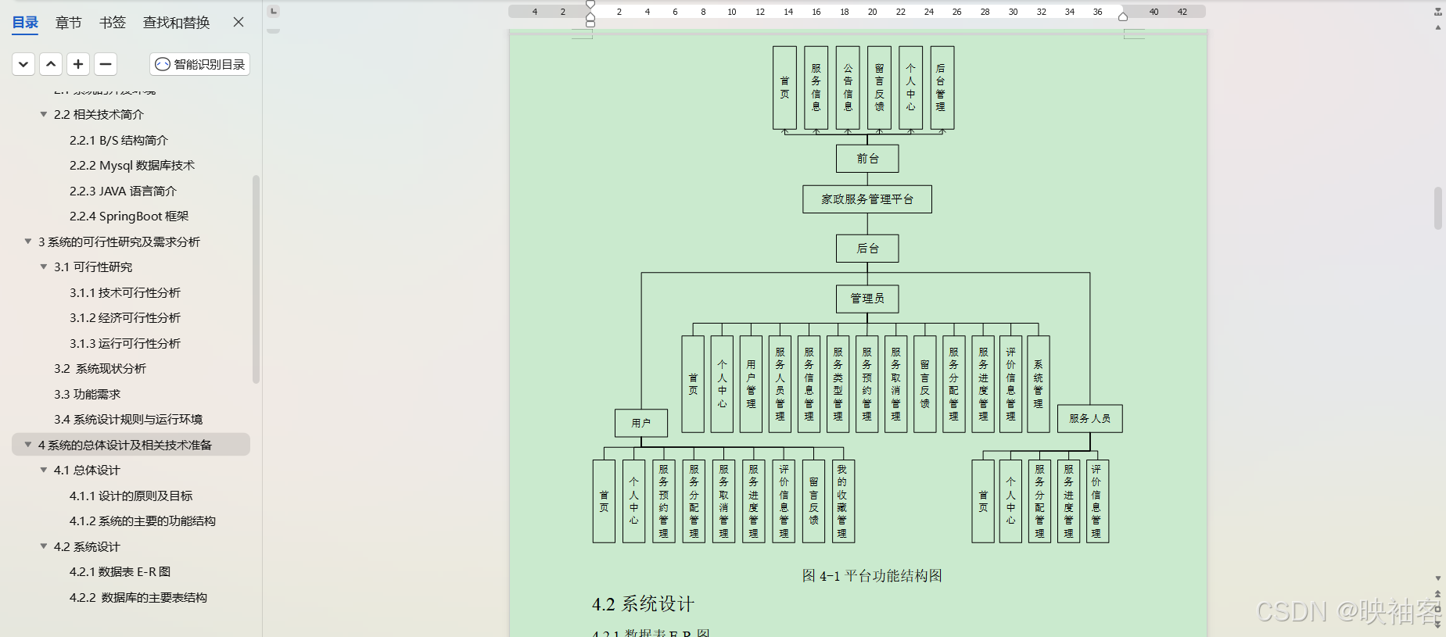This screenshot has height=637, width=1446.
Task: Select the 前台 box in the diagram
Action: [x=867, y=158]
